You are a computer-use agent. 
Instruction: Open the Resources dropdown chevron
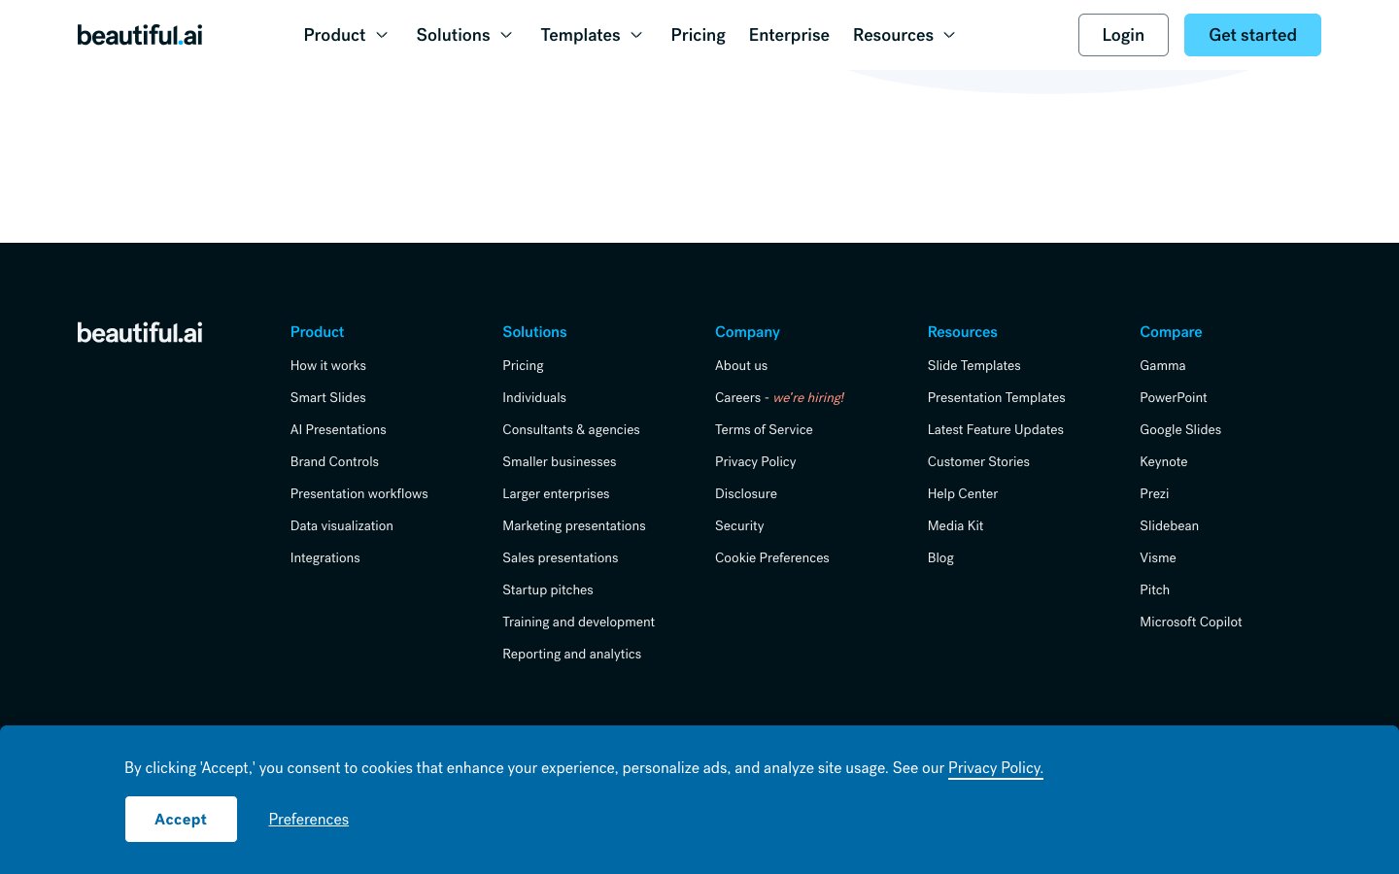tap(949, 35)
